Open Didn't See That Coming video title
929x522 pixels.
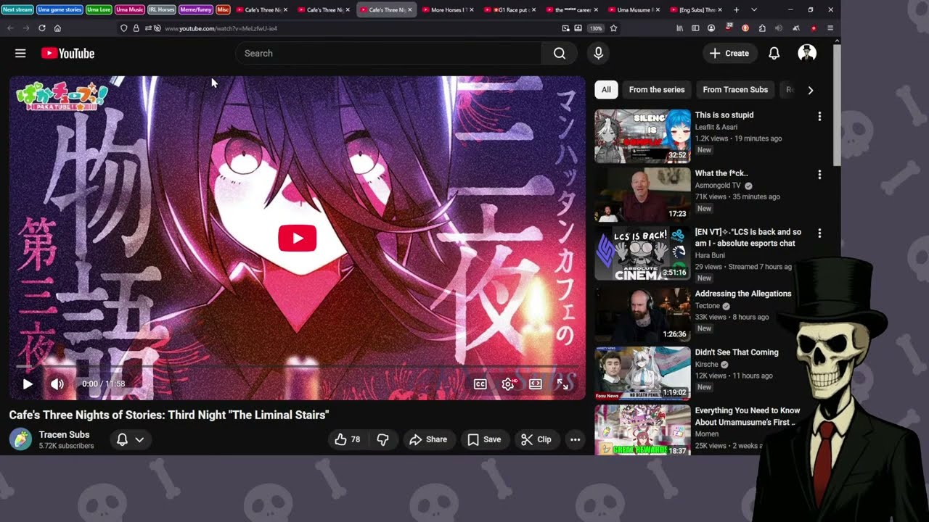[737, 352]
